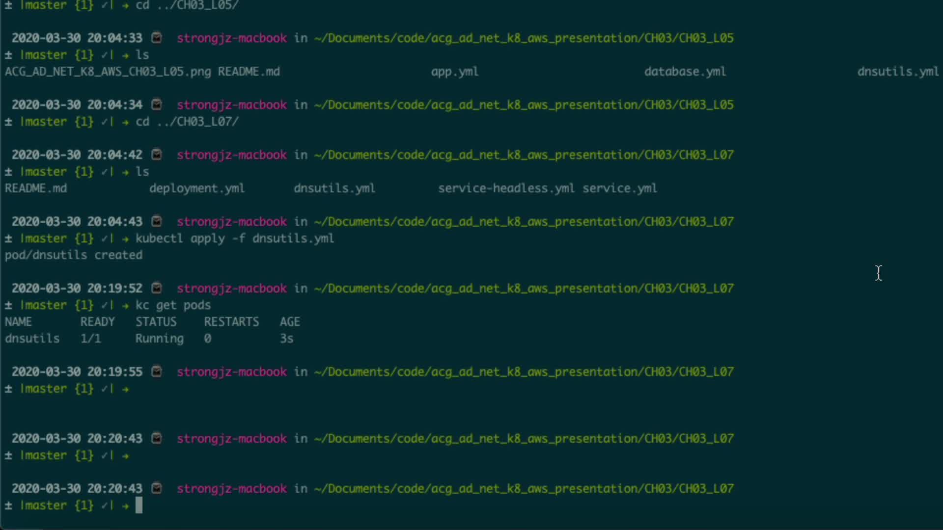Click the watch icon beside timestamp 20:04:34
Viewport: 943px width, 530px height.
click(157, 105)
